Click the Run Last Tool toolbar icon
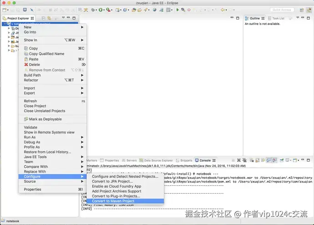 [x=108, y=10]
